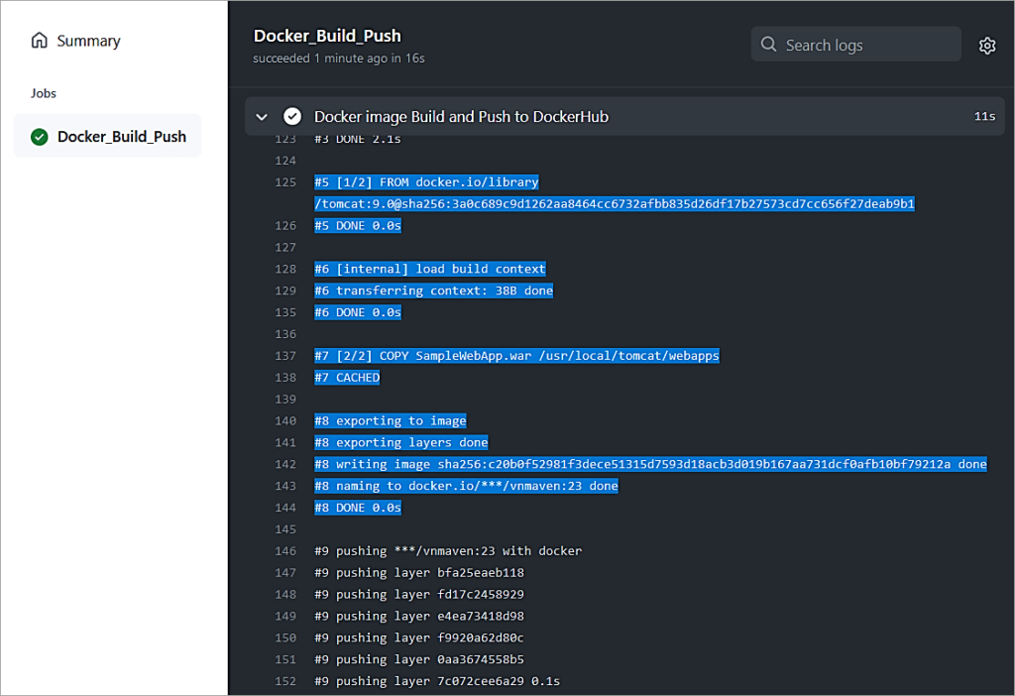Screen dimensions: 1015x696
Task: Open the log settings gear
Action: [987, 45]
